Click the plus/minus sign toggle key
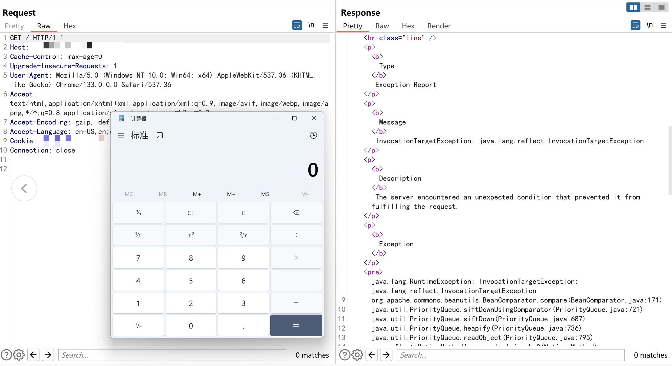 coord(138,325)
